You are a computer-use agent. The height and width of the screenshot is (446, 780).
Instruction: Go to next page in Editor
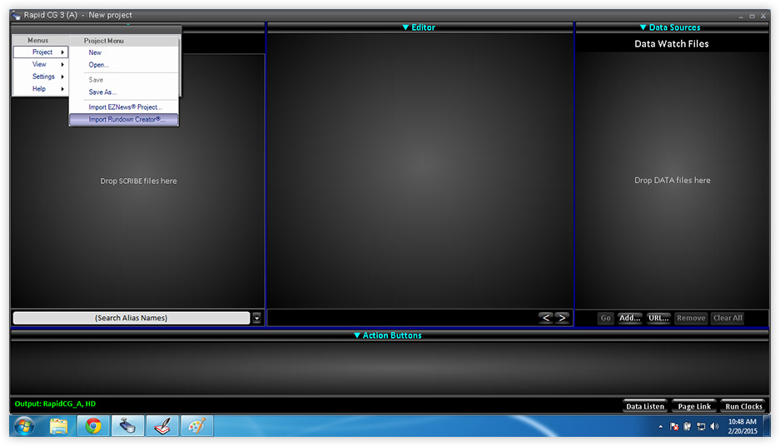[x=562, y=318]
